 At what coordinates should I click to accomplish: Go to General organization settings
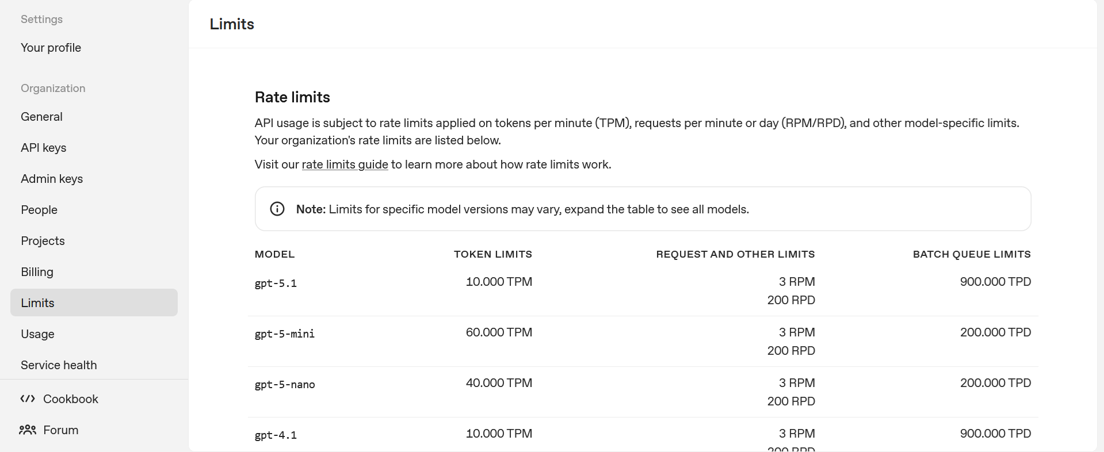pyautogui.click(x=41, y=117)
